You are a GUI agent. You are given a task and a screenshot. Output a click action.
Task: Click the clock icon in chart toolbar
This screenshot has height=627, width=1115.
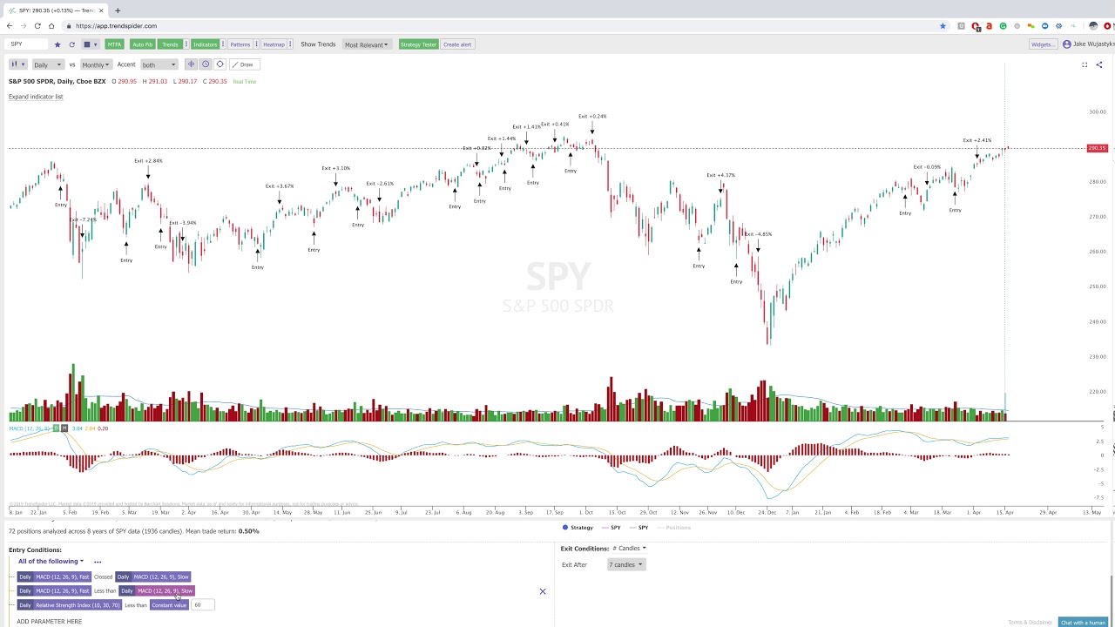tap(206, 64)
